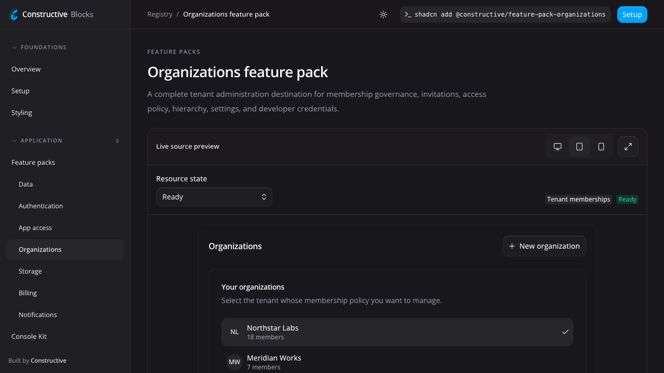Click the Application count badge 9
The height and width of the screenshot is (373, 664).
coord(117,141)
